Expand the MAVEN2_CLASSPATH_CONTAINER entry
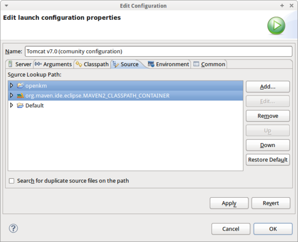The width and height of the screenshot is (298, 242). tap(12, 95)
